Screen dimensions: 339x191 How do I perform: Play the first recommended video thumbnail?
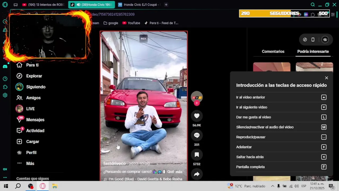coord(272,67)
